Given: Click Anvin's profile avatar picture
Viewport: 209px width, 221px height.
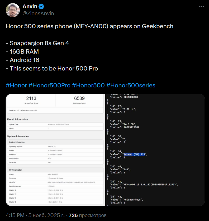Looking at the screenshot, I should point(13,10).
